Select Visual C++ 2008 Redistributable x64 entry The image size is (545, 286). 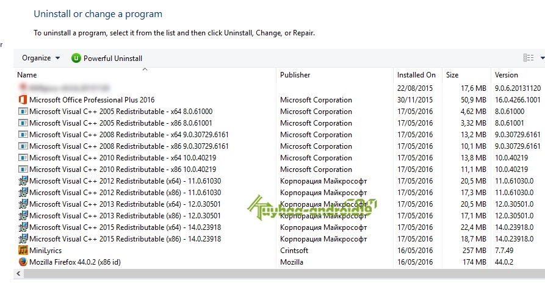point(129,135)
